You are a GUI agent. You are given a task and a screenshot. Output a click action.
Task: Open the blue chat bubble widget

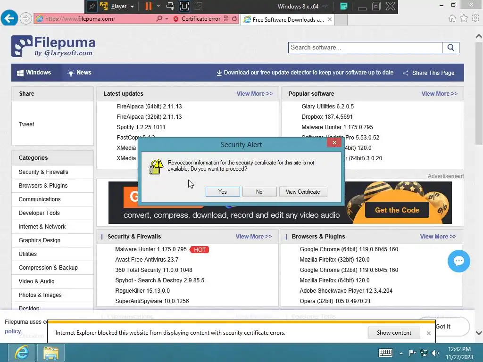coord(458,261)
